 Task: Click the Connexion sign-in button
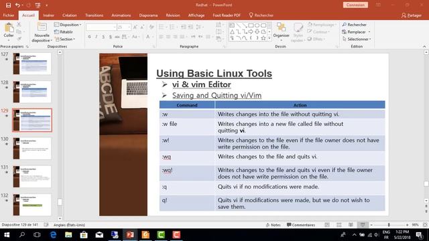point(355,5)
